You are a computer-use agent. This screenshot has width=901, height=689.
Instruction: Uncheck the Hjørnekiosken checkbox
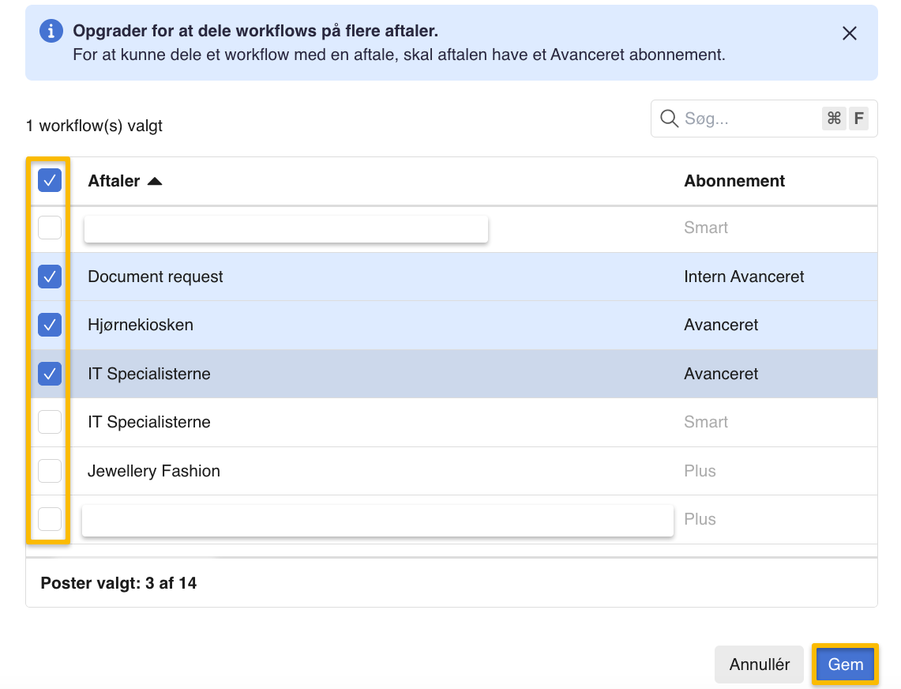point(50,325)
